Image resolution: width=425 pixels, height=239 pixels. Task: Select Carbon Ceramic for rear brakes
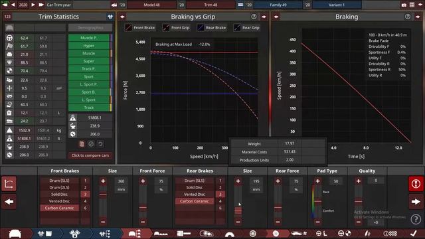click(195, 201)
